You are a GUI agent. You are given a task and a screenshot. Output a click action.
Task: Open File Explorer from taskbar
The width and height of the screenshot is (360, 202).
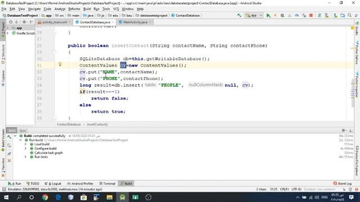109,197
